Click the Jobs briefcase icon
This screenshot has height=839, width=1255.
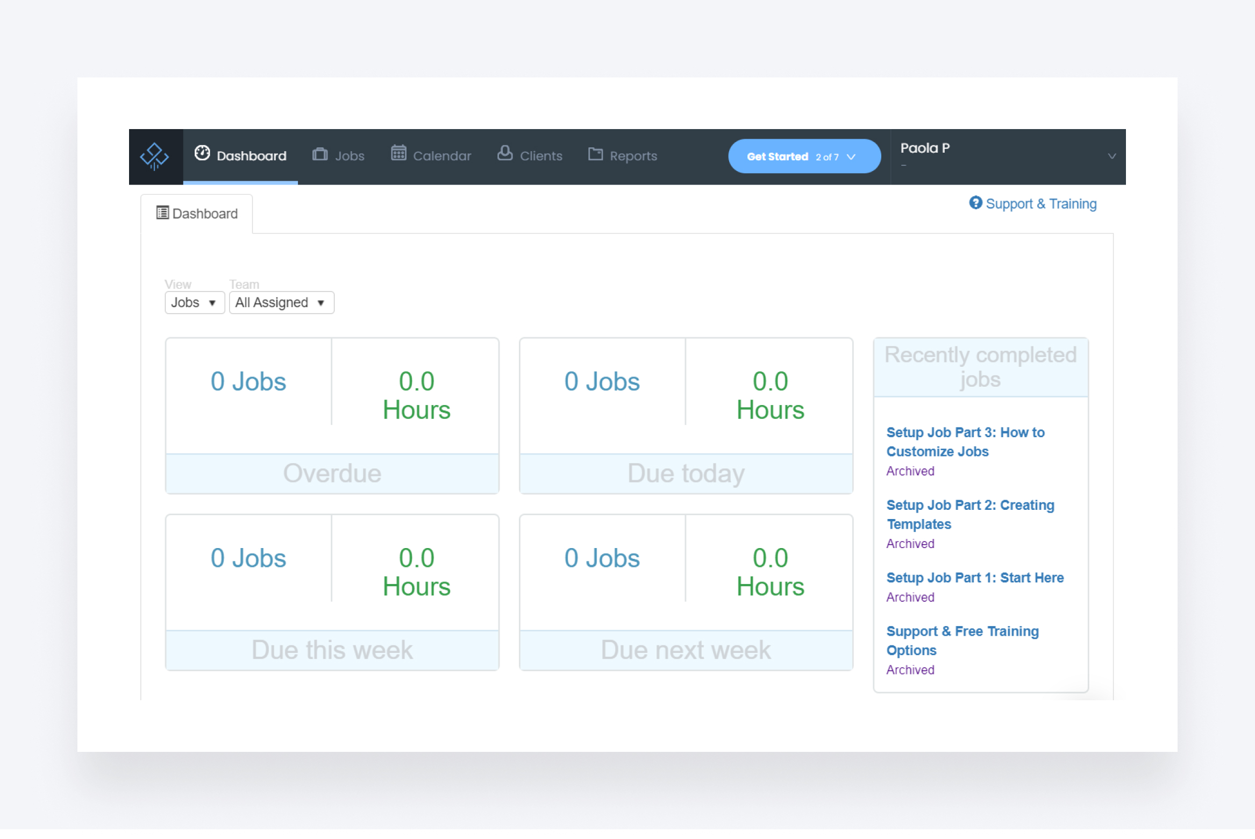(319, 153)
